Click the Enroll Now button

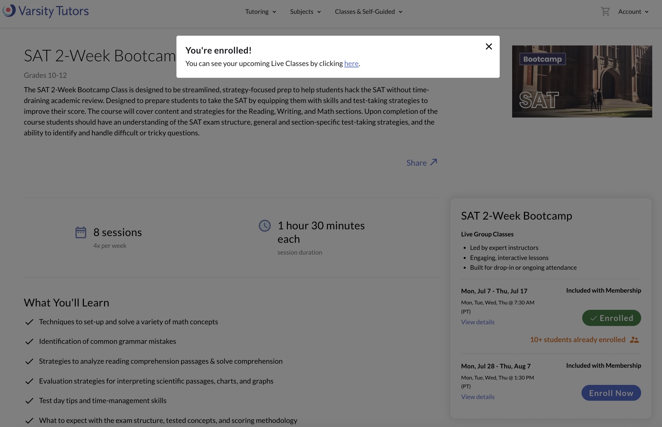point(611,393)
